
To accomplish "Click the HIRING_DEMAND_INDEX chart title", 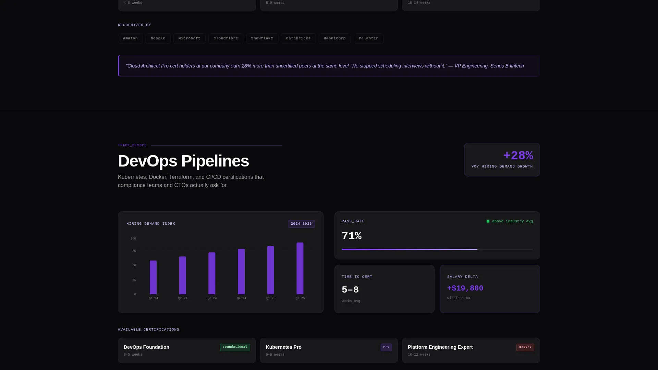I will pos(151,224).
